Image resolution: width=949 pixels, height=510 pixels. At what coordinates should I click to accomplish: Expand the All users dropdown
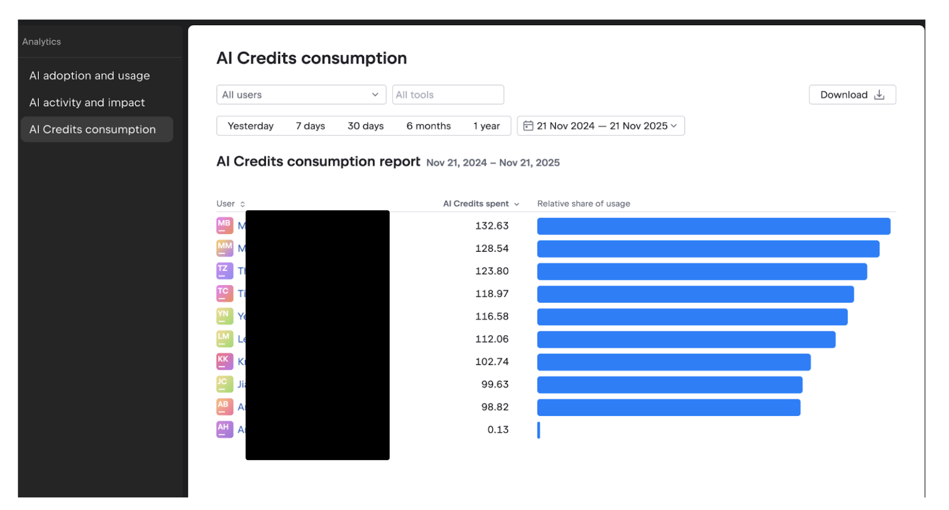(x=301, y=95)
